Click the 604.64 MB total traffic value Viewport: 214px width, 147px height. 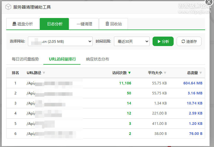click(193, 83)
